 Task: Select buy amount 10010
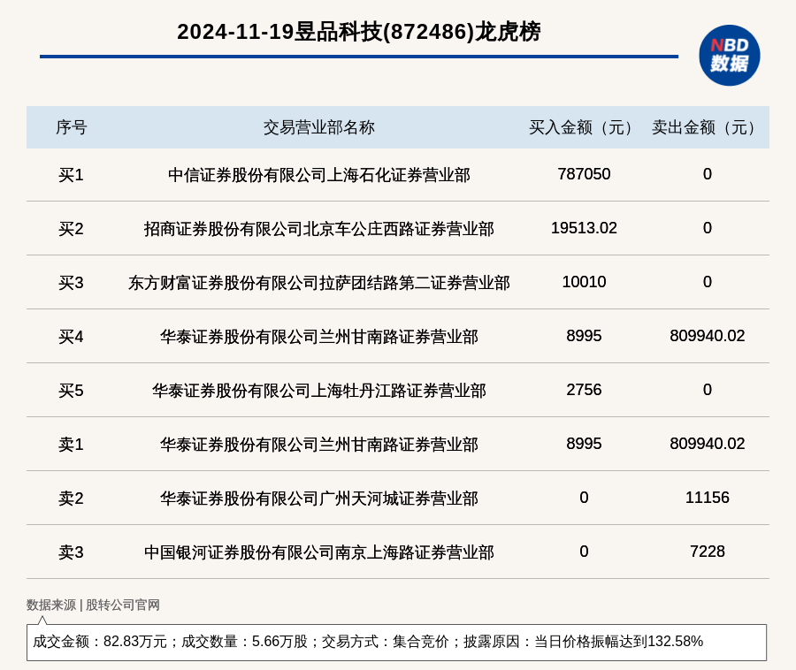click(x=584, y=281)
